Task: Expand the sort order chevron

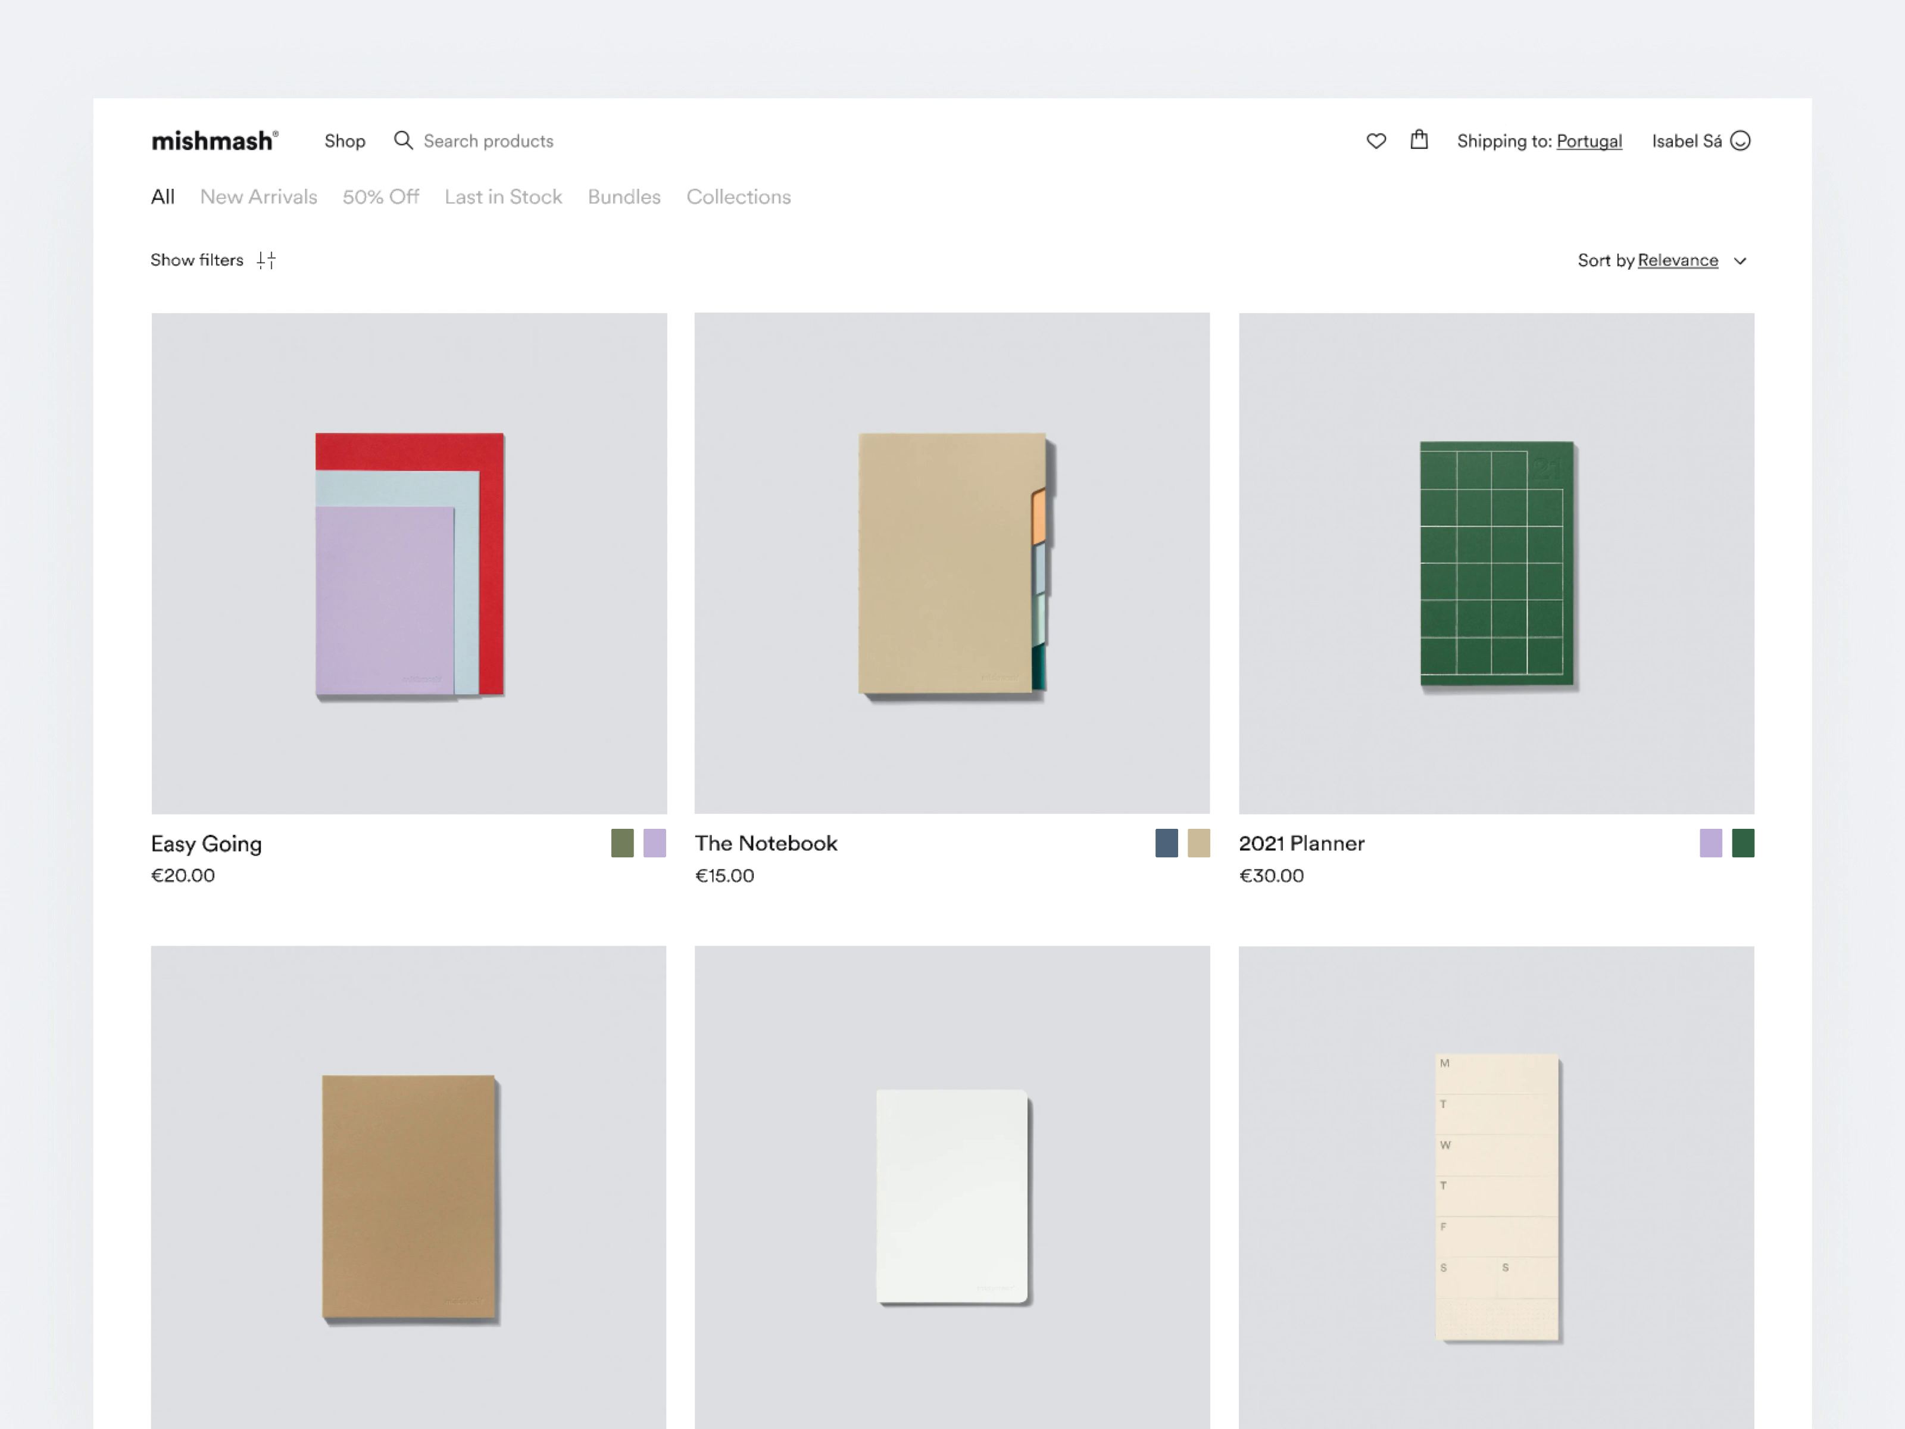Action: 1740,261
